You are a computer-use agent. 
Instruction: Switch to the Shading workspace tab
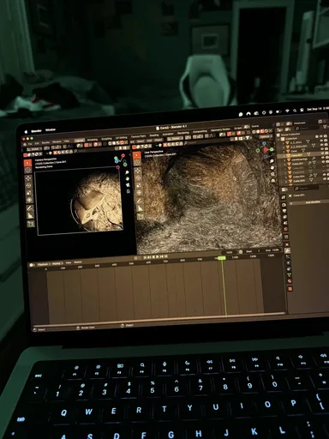pyautogui.click(x=154, y=135)
